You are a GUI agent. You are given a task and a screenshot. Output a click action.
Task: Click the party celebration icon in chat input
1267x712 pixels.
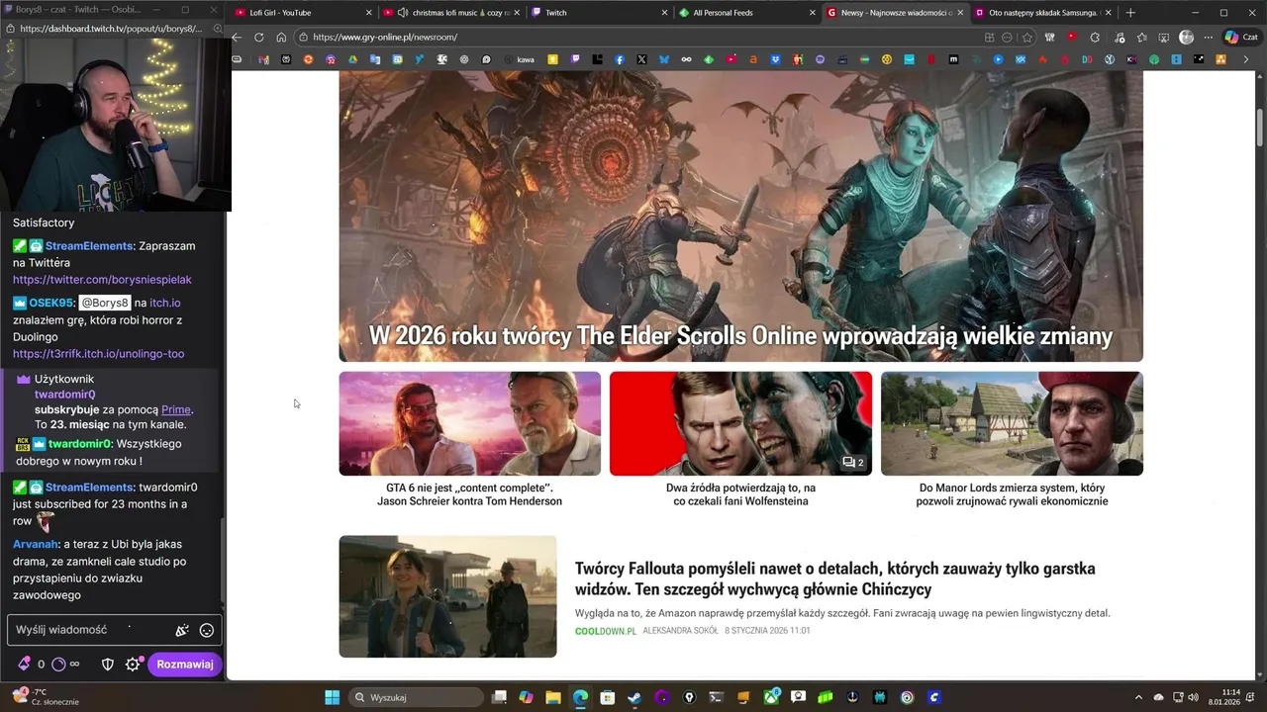tap(182, 630)
